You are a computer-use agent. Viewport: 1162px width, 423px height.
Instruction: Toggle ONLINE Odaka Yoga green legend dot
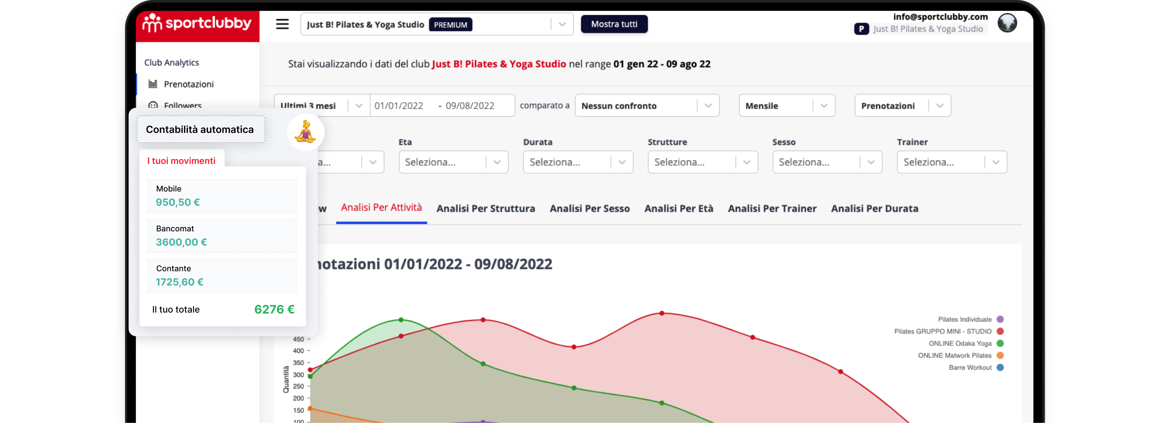[x=1000, y=344]
